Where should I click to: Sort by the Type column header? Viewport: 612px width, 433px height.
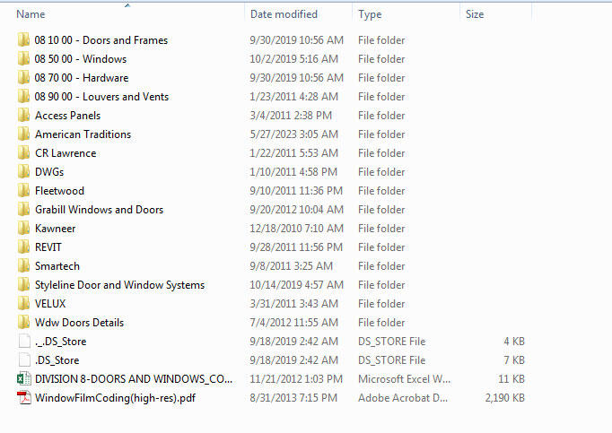click(370, 15)
